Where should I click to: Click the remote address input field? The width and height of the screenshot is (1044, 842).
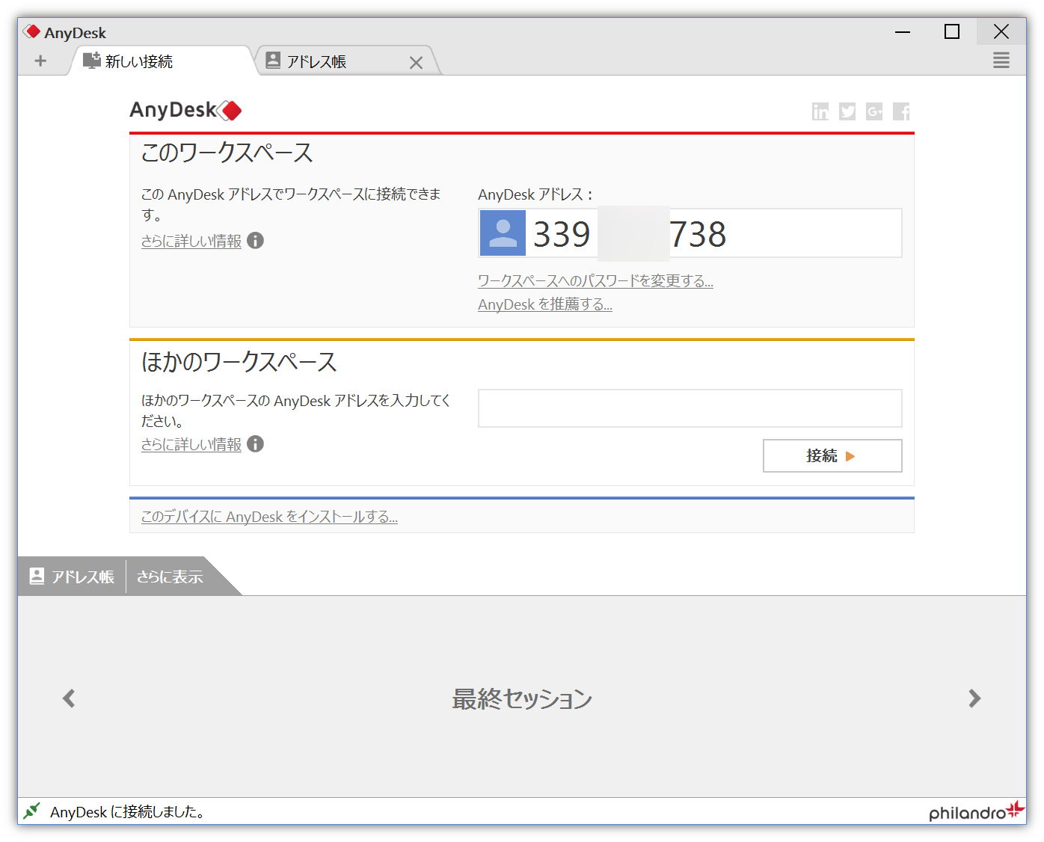click(x=690, y=408)
